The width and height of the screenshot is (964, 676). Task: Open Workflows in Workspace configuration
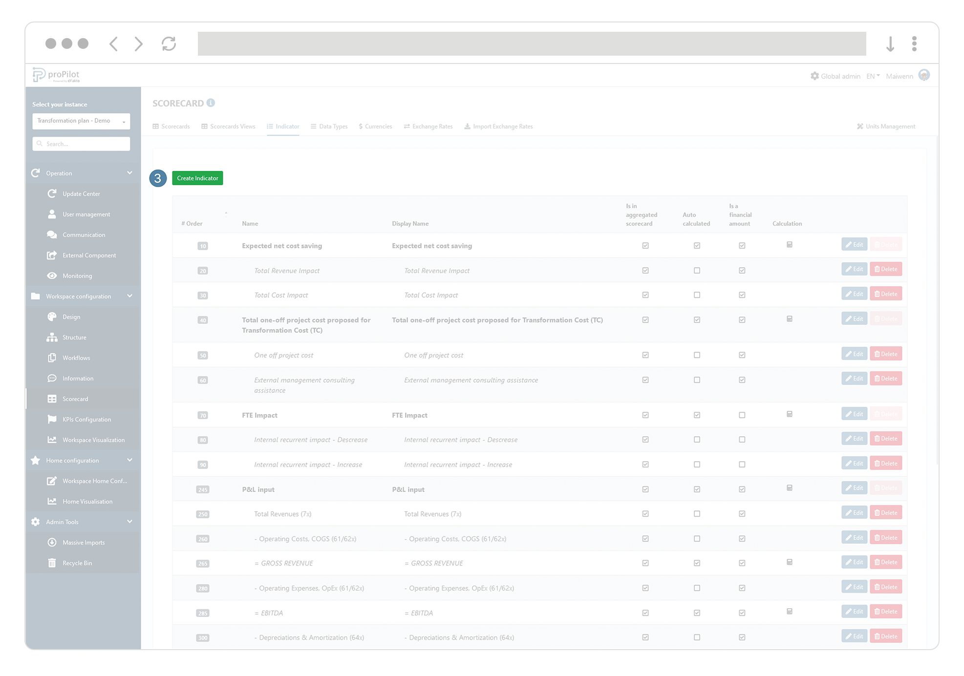tap(76, 358)
